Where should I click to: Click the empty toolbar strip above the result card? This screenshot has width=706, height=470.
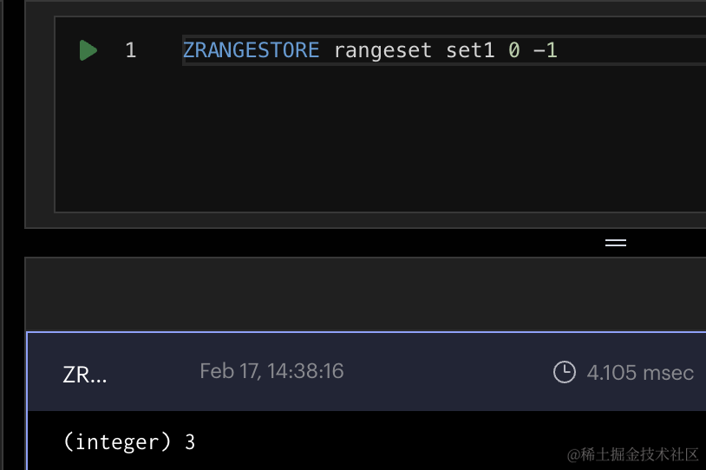tap(364, 293)
